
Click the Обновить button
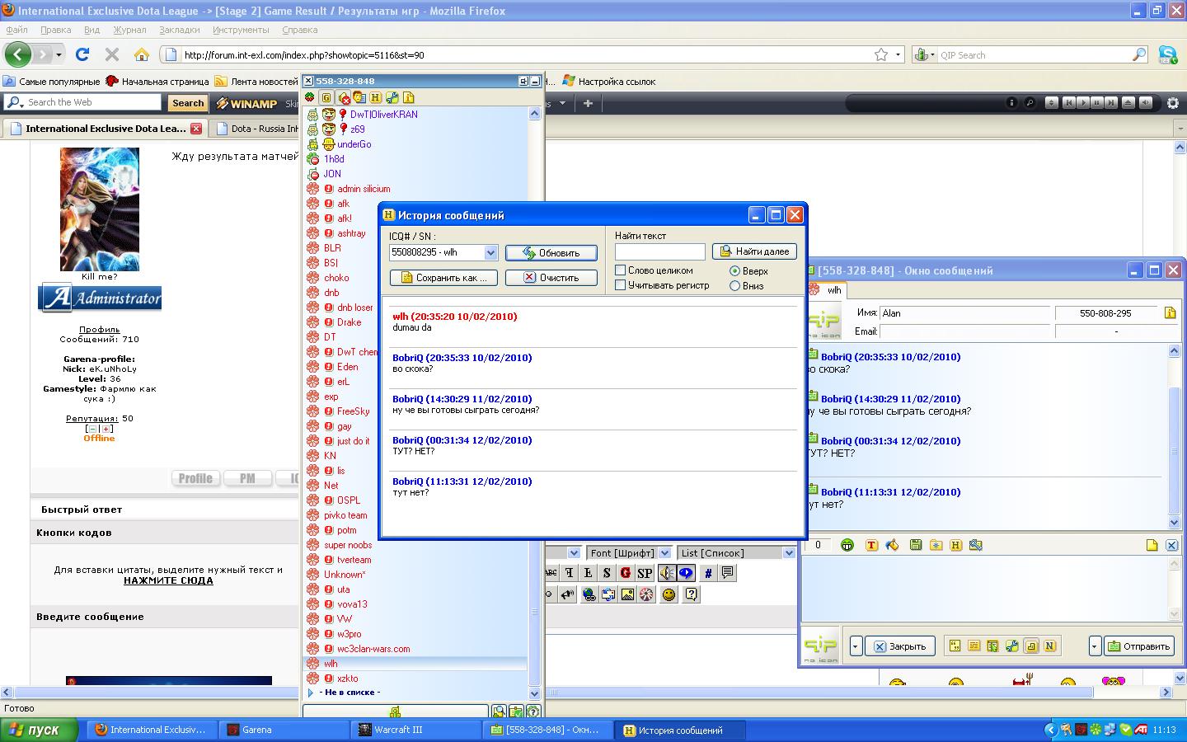[551, 252]
